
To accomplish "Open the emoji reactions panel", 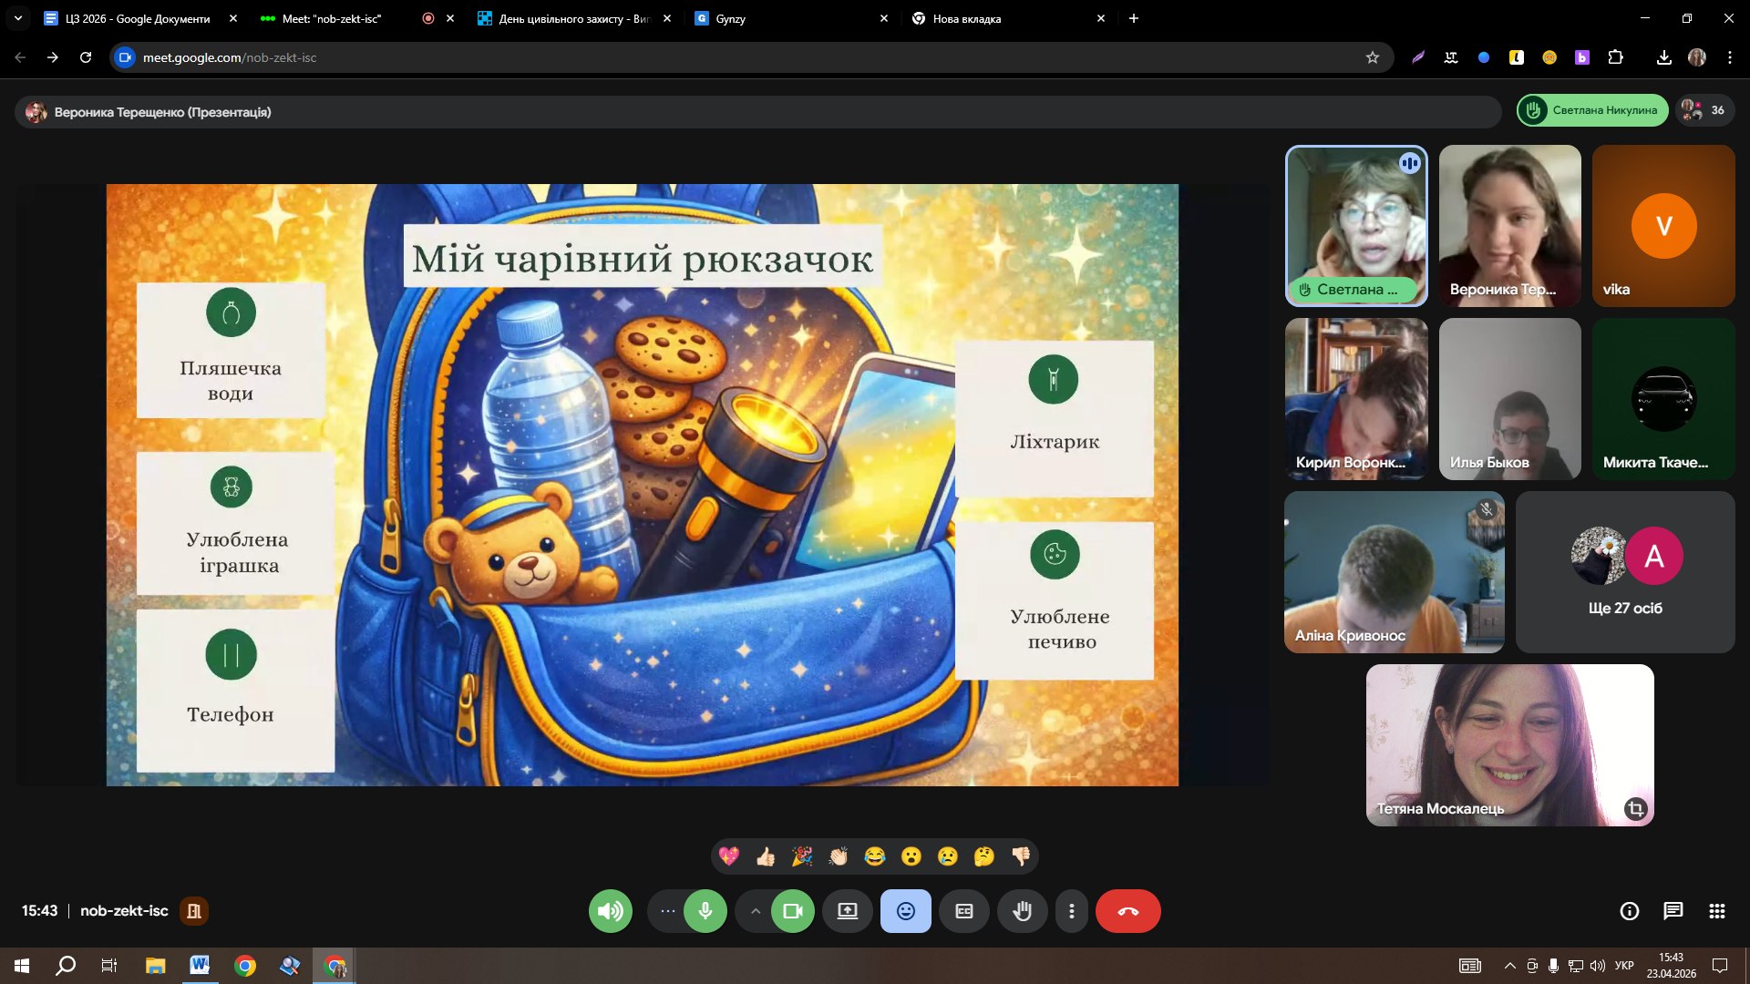I will pos(905,911).
